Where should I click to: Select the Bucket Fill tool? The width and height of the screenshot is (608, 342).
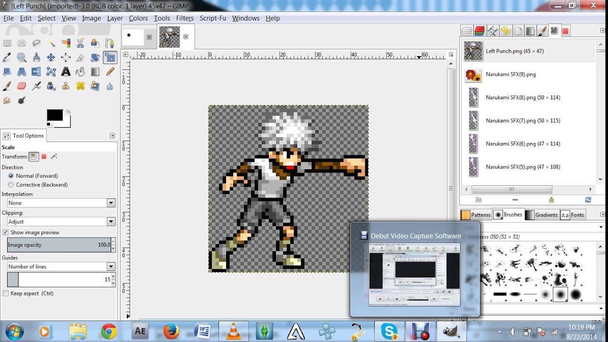click(x=80, y=72)
